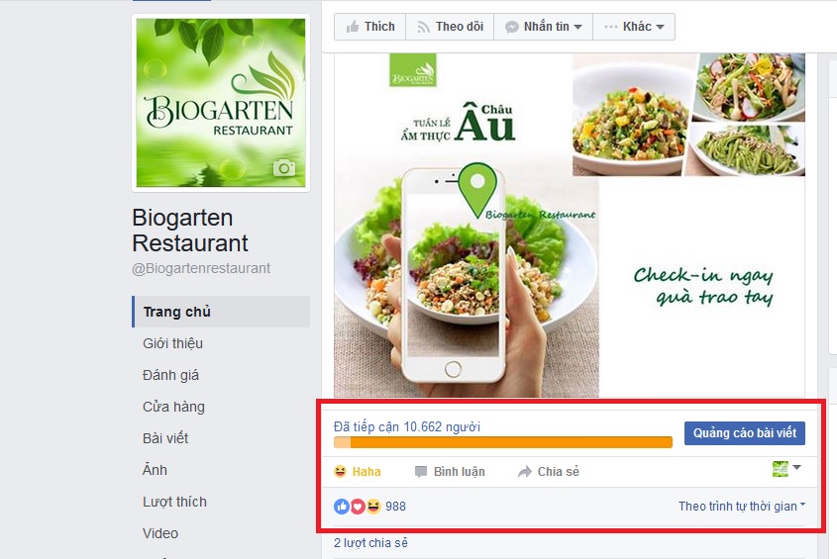This screenshot has height=559, width=837.
Task: Open the Đánh giá sidebar item
Action: (x=170, y=375)
